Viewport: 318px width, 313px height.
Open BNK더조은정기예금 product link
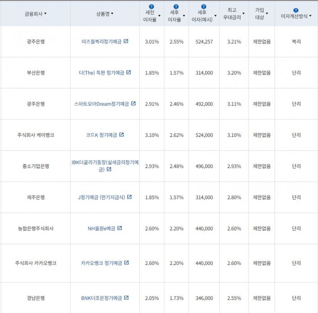click(x=101, y=298)
